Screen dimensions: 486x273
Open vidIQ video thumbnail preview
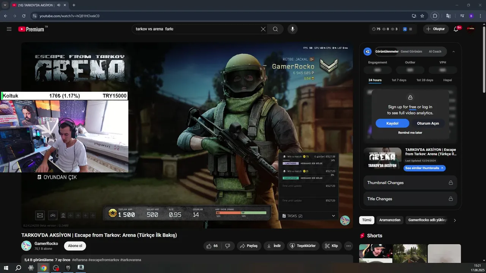(382, 158)
